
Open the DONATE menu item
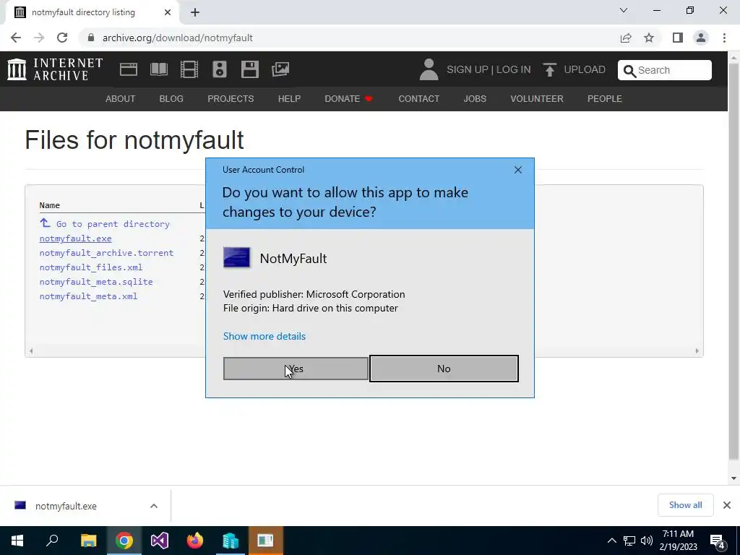(349, 98)
